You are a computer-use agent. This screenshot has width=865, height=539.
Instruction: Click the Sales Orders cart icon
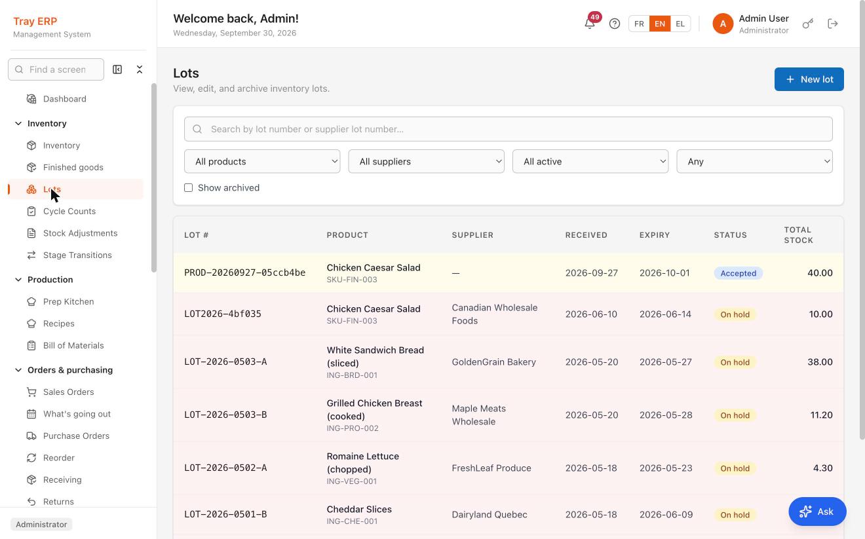pyautogui.click(x=31, y=392)
